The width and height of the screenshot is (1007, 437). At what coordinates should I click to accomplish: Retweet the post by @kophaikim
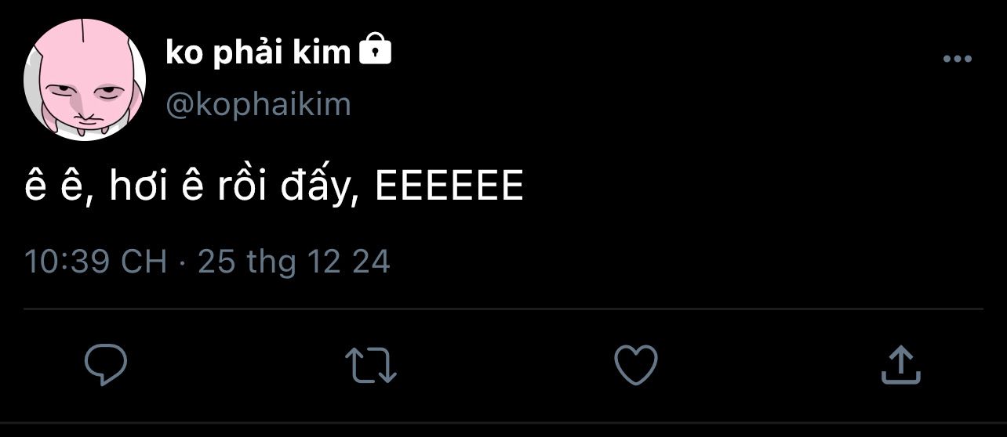pos(371,365)
